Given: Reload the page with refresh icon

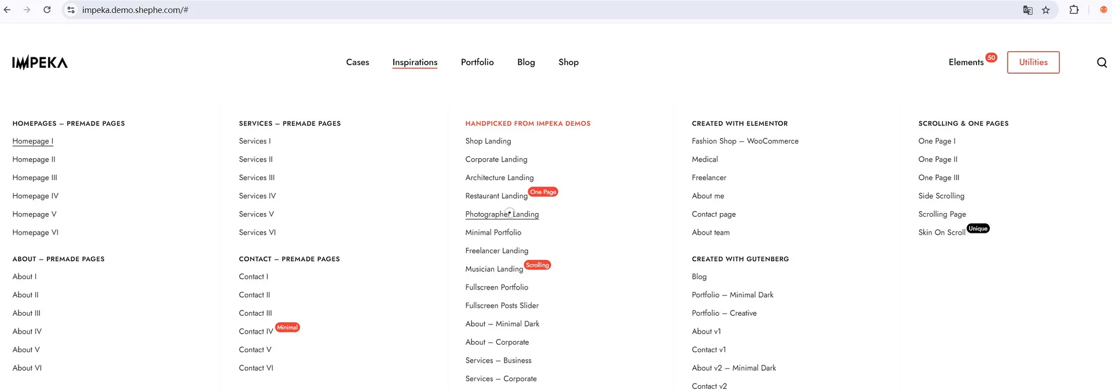Looking at the screenshot, I should pos(47,10).
